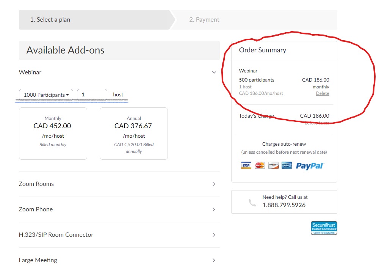376x266 pixels.
Task: Expand the Large Meeting add-on
Action: [214, 260]
